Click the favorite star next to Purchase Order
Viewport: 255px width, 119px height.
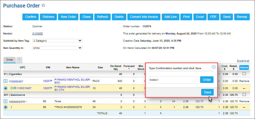pos(43,5)
